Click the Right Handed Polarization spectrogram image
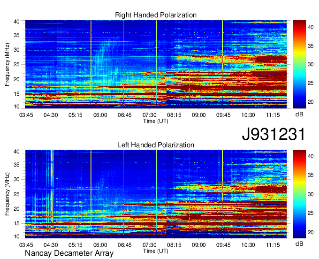The height and width of the screenshot is (259, 319). [x=156, y=64]
